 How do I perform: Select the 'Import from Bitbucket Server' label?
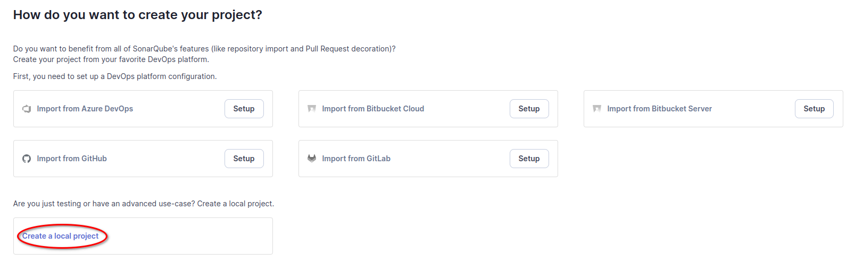[659, 109]
